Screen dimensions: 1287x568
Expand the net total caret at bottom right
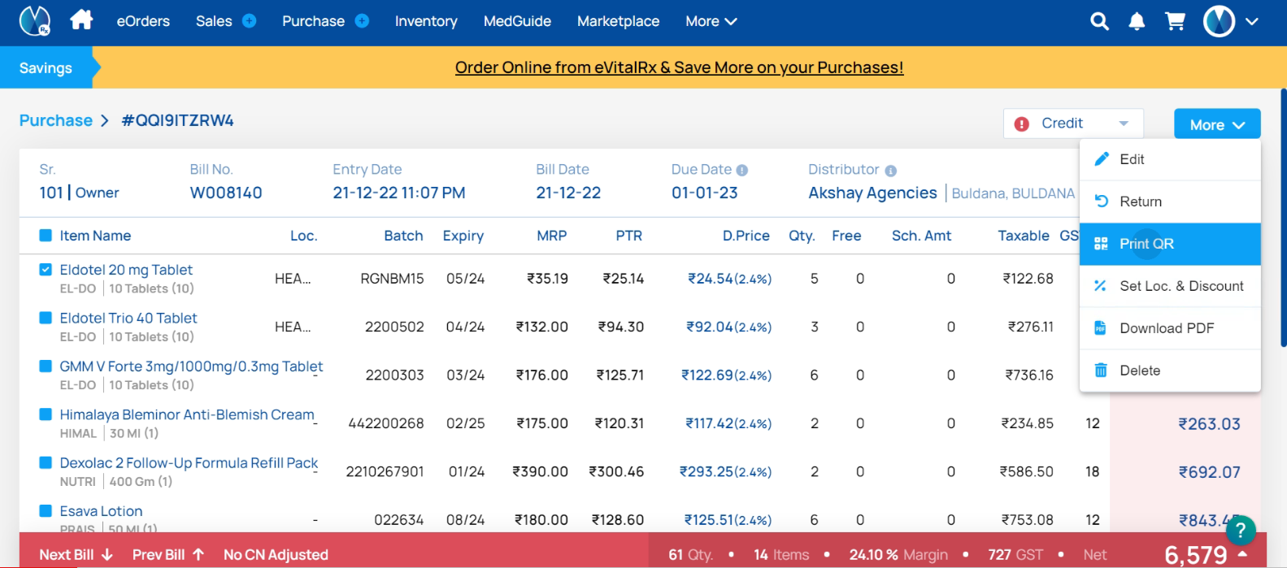pos(1243,554)
